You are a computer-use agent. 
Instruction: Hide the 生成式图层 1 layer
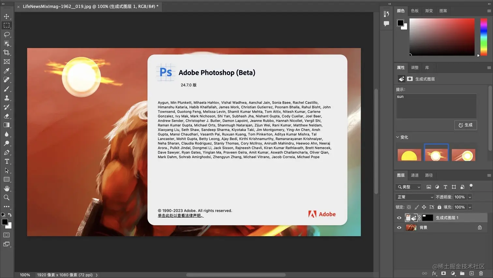point(399,218)
